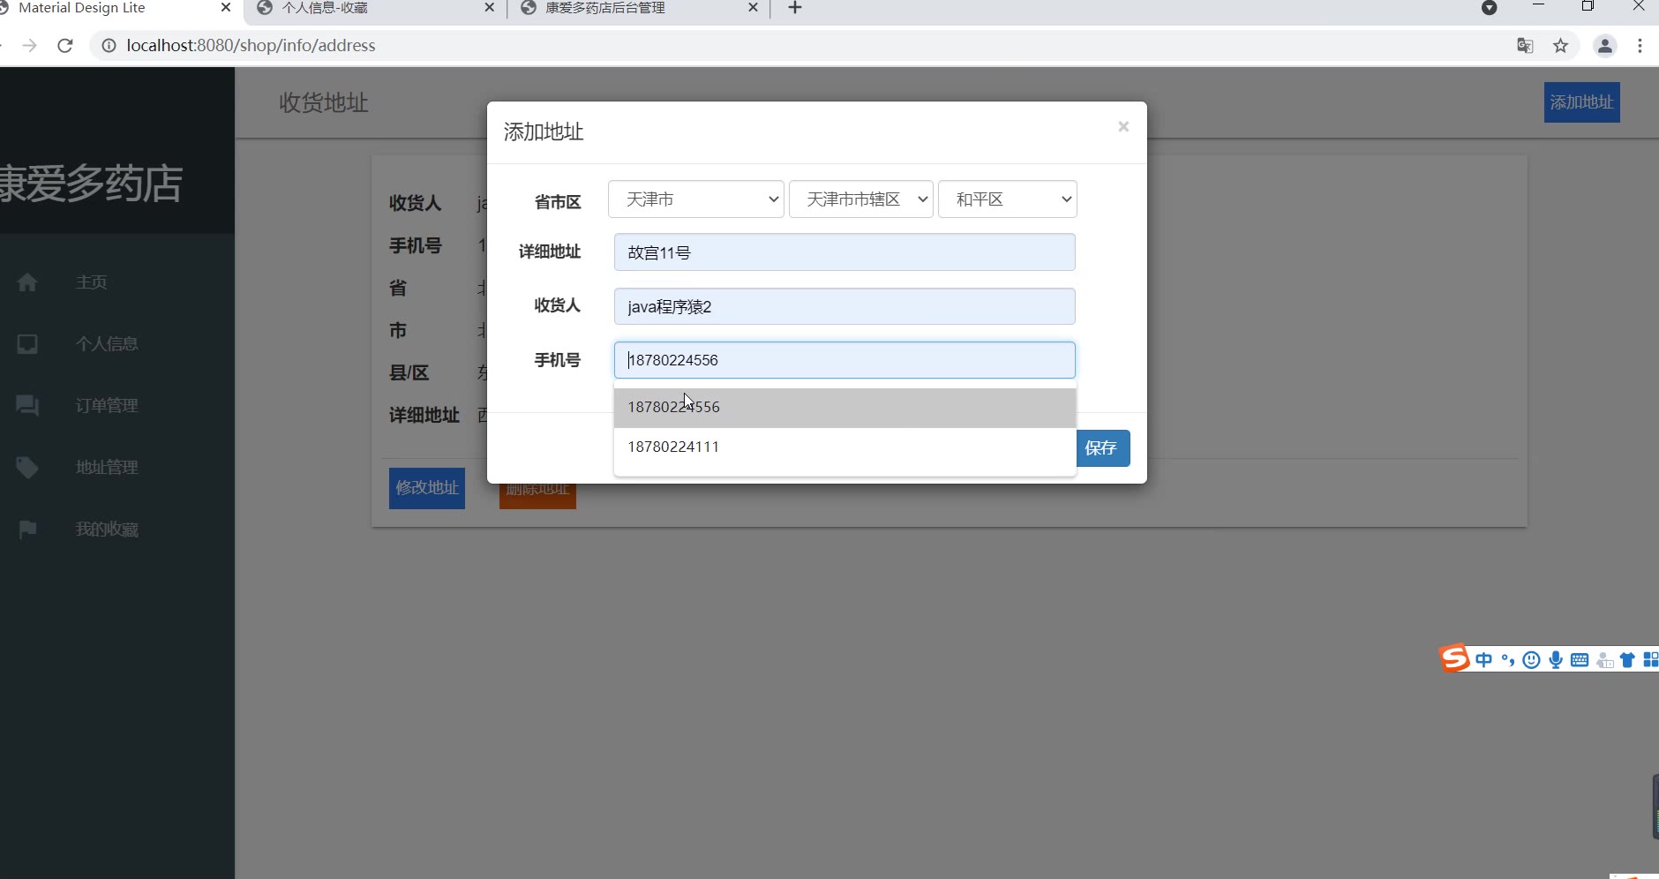Open a new browser tab
This screenshot has width=1659, height=879.
795,8
